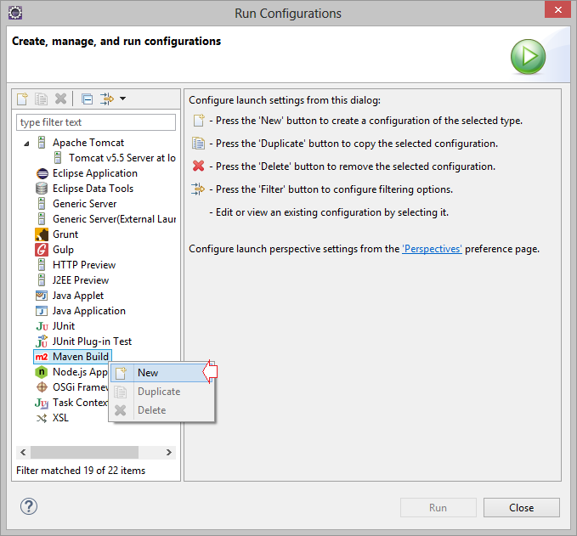Click the JUnit icon
The image size is (577, 536).
(42, 326)
